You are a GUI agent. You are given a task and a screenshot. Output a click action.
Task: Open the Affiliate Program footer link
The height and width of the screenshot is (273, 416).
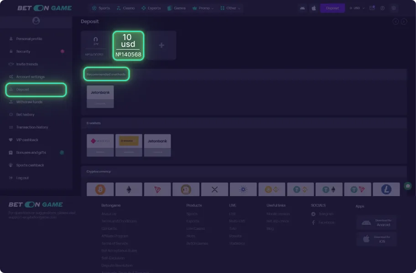coord(115,236)
